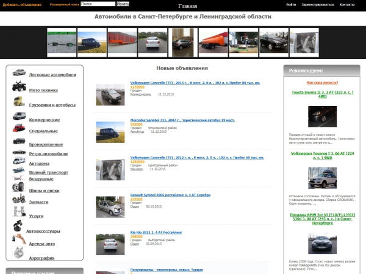Click the Kia Rio listing photo
Viewport: 366px width, 274px height.
110,244
